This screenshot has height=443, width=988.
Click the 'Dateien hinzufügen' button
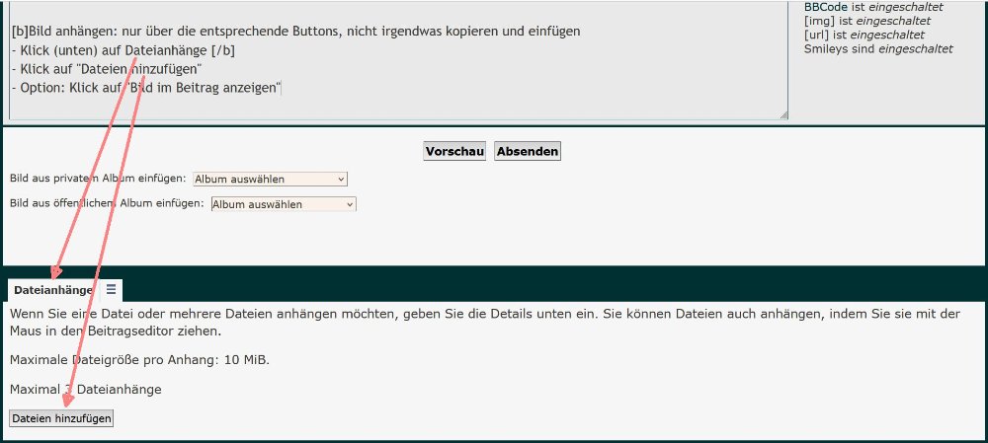(x=61, y=418)
